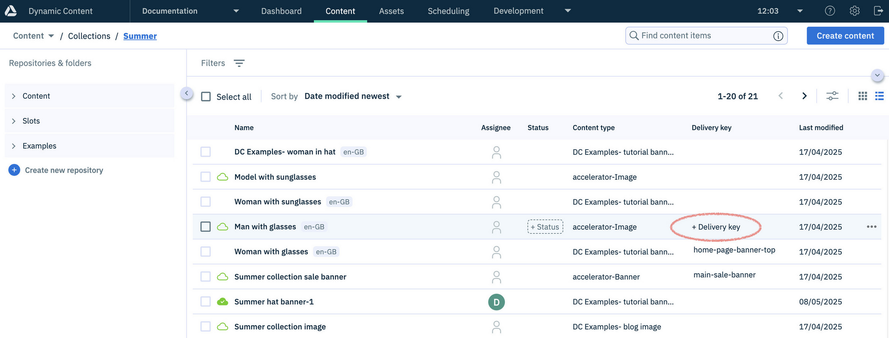Switch to grid view

863,96
